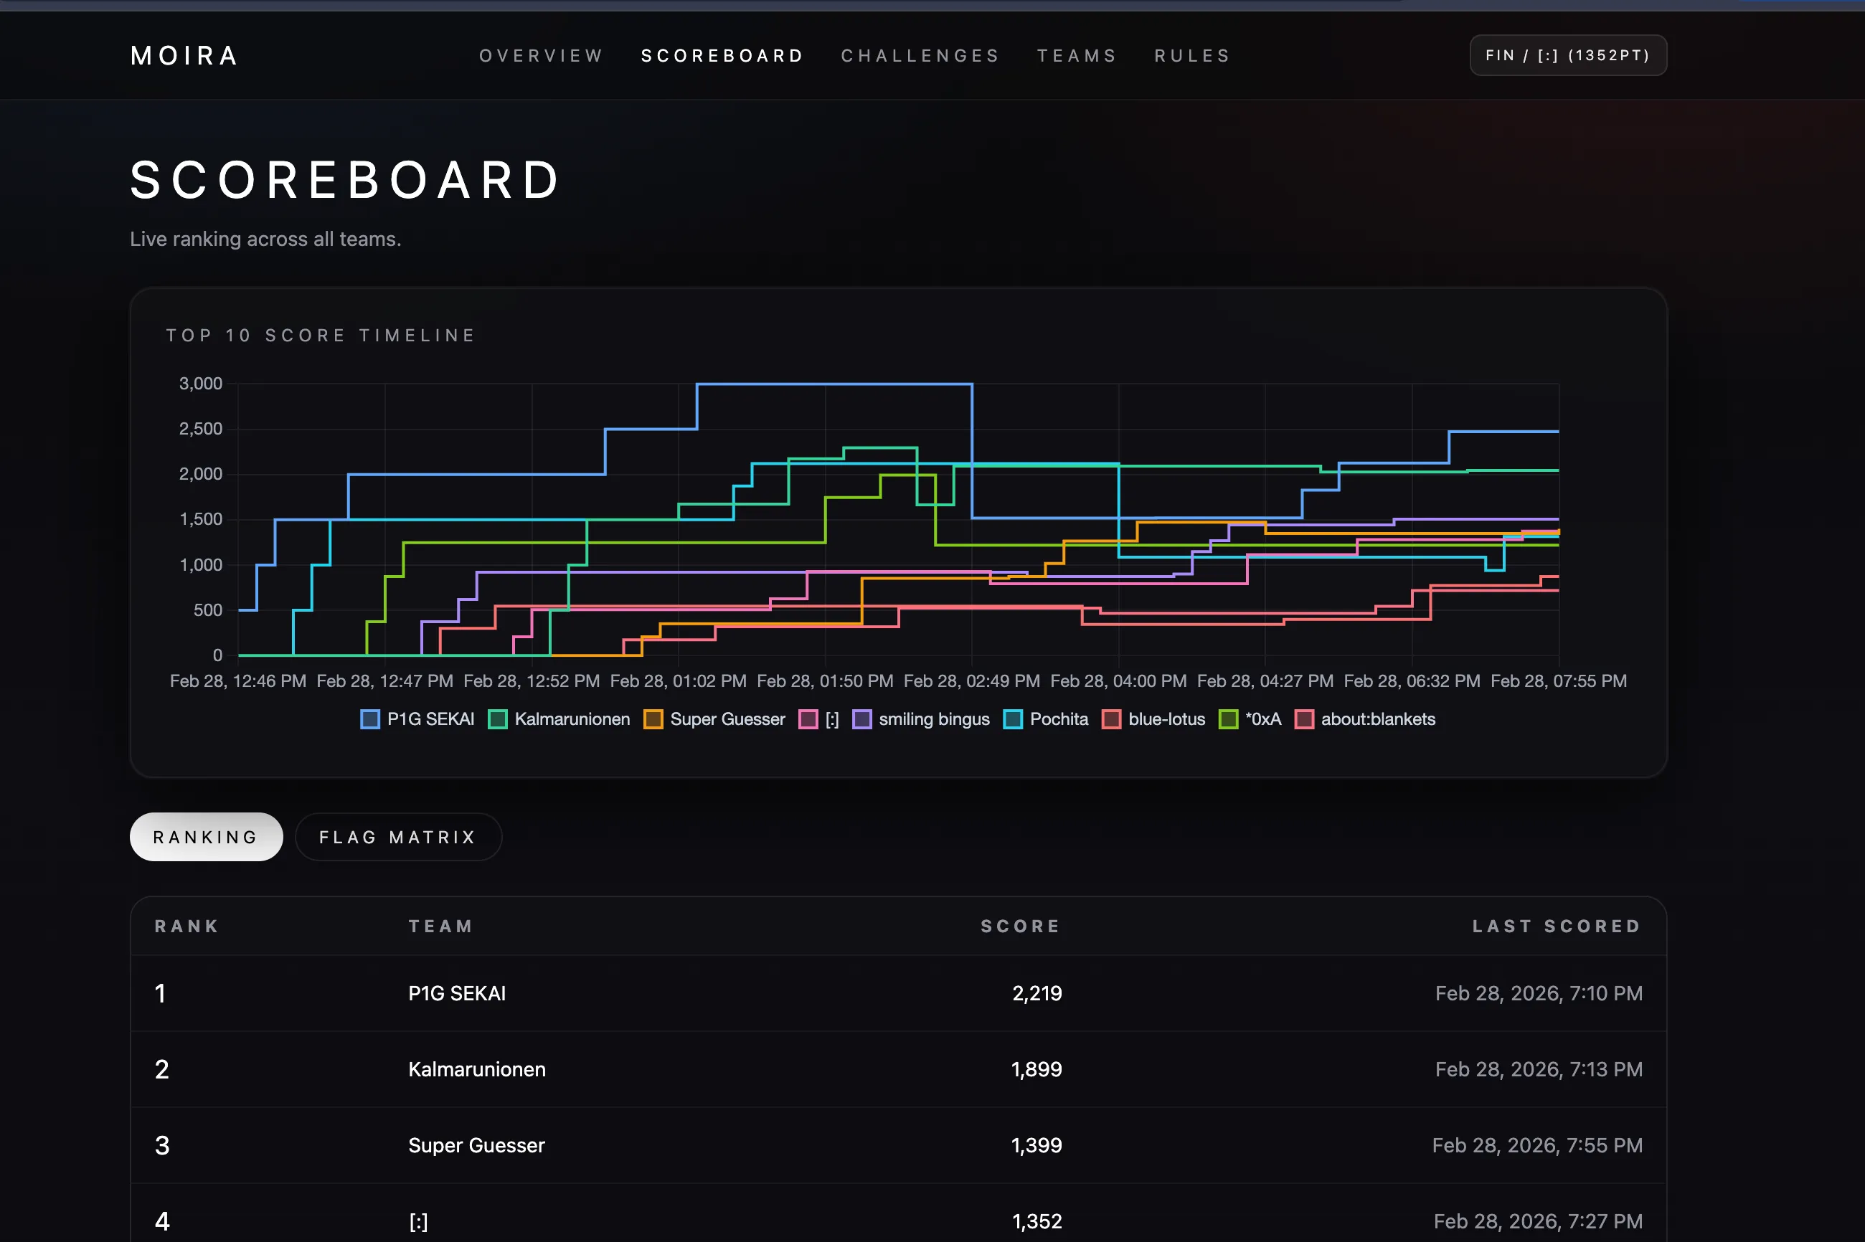Toggle about:blankets legend color box

coord(1304,719)
